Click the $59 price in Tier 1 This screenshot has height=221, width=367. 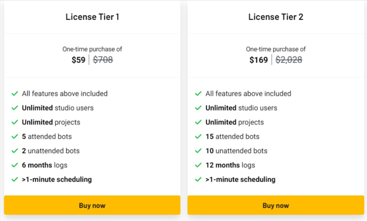click(x=78, y=60)
